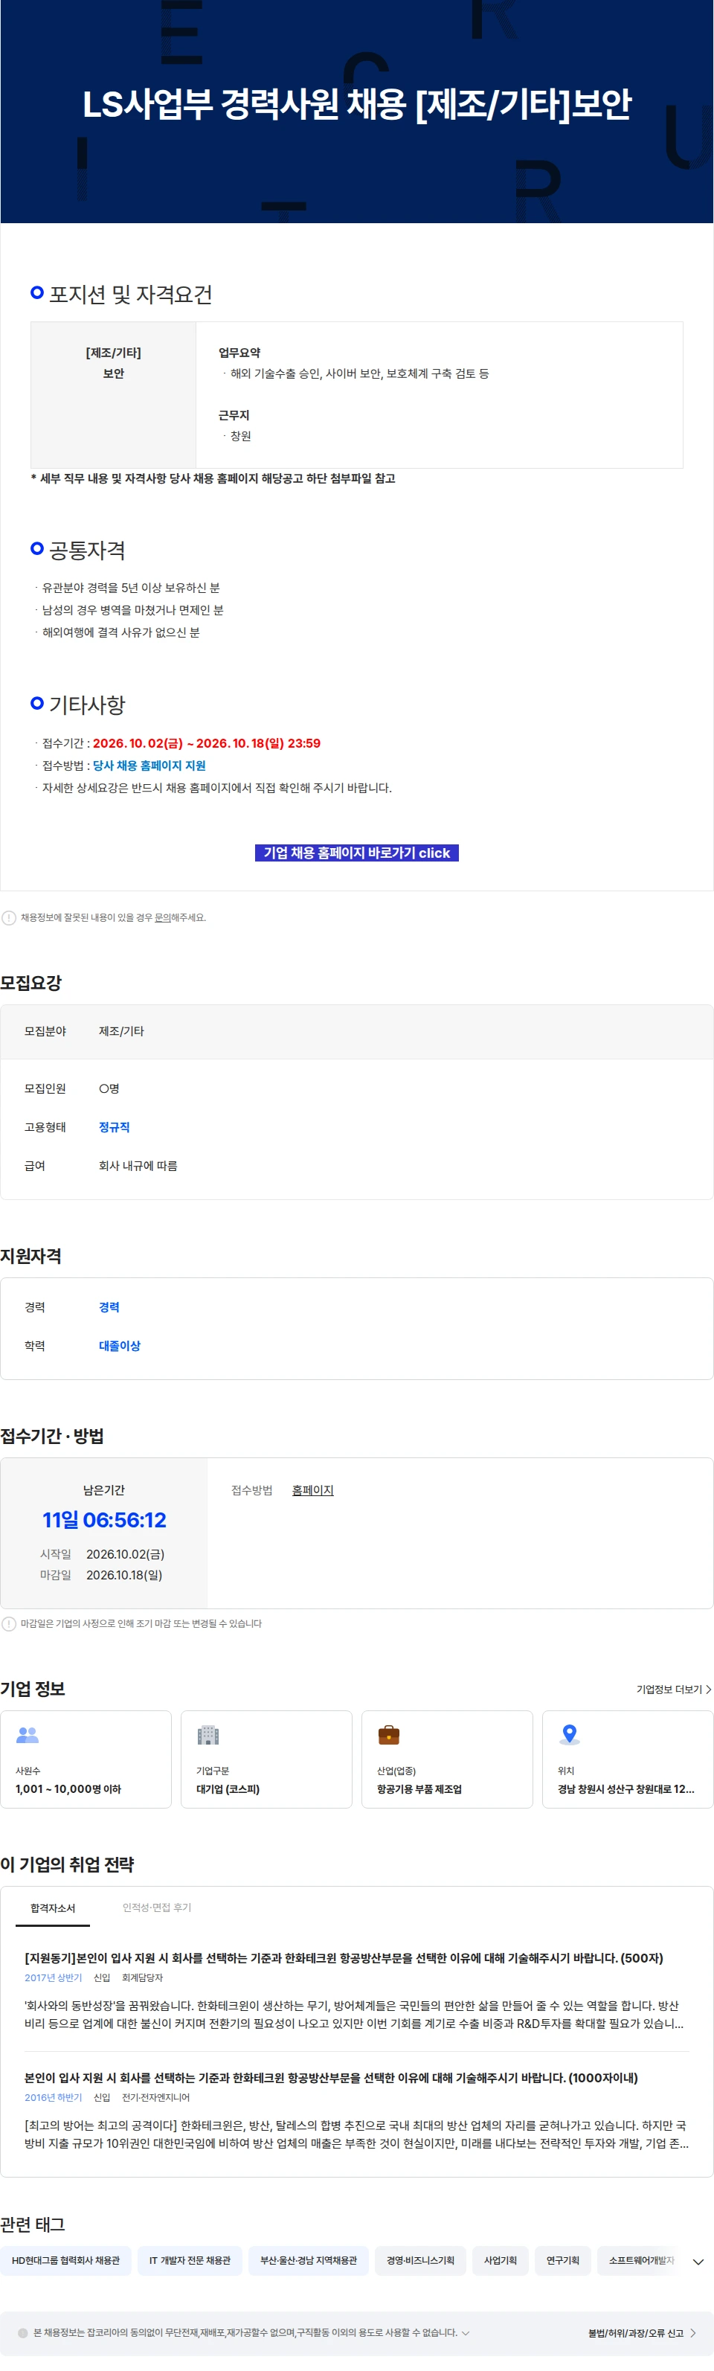This screenshot has height=2371, width=714.
Task: Expand the Jobkorea copyright notice chevron
Action: (x=466, y=2333)
